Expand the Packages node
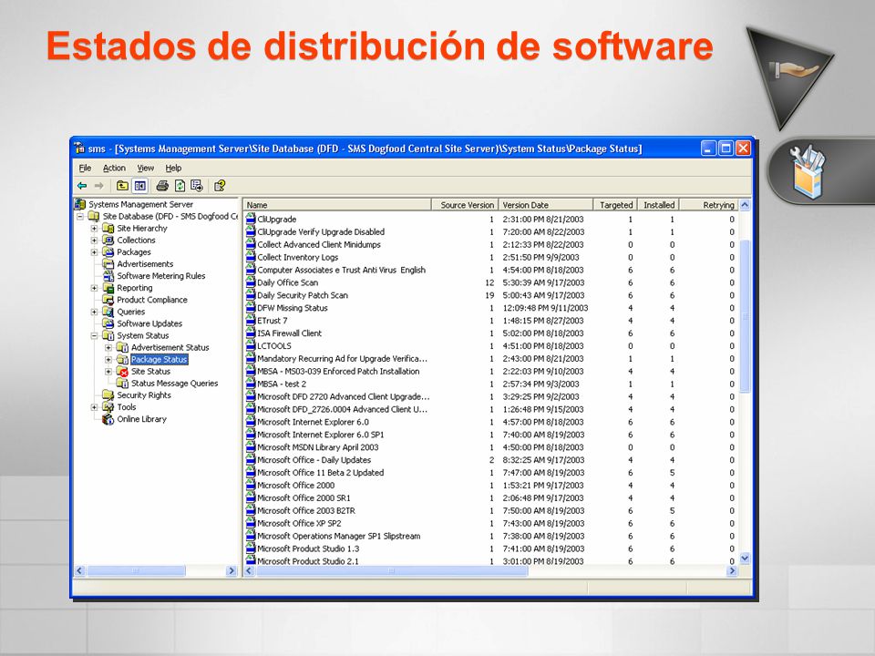The height and width of the screenshot is (656, 875). pos(94,252)
